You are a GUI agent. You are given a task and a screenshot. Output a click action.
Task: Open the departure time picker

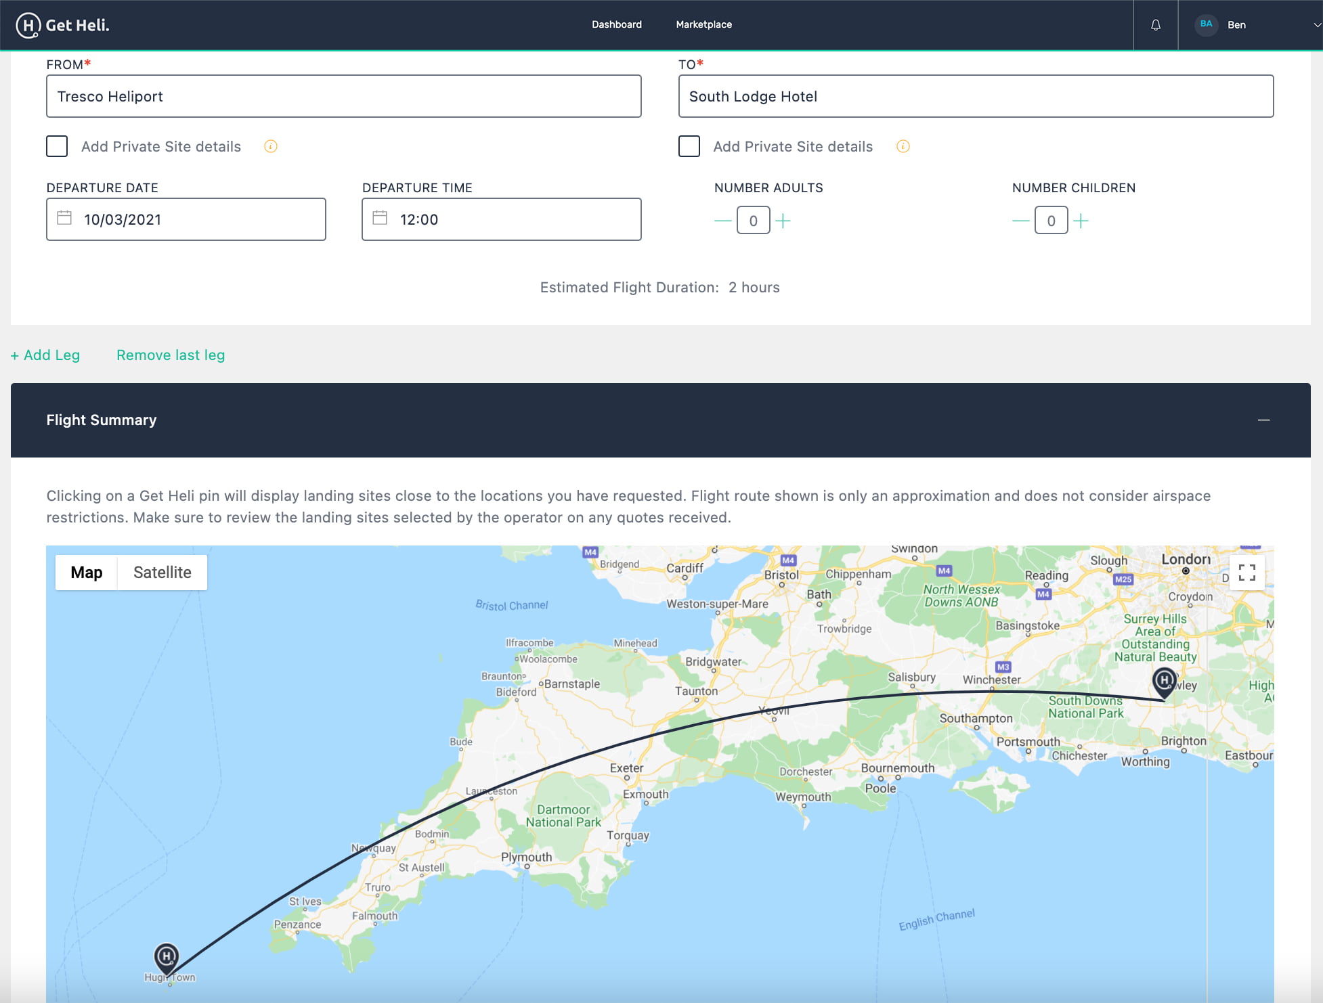click(x=501, y=219)
